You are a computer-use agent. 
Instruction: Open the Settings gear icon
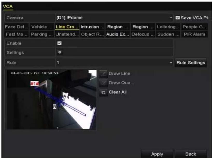(60, 52)
